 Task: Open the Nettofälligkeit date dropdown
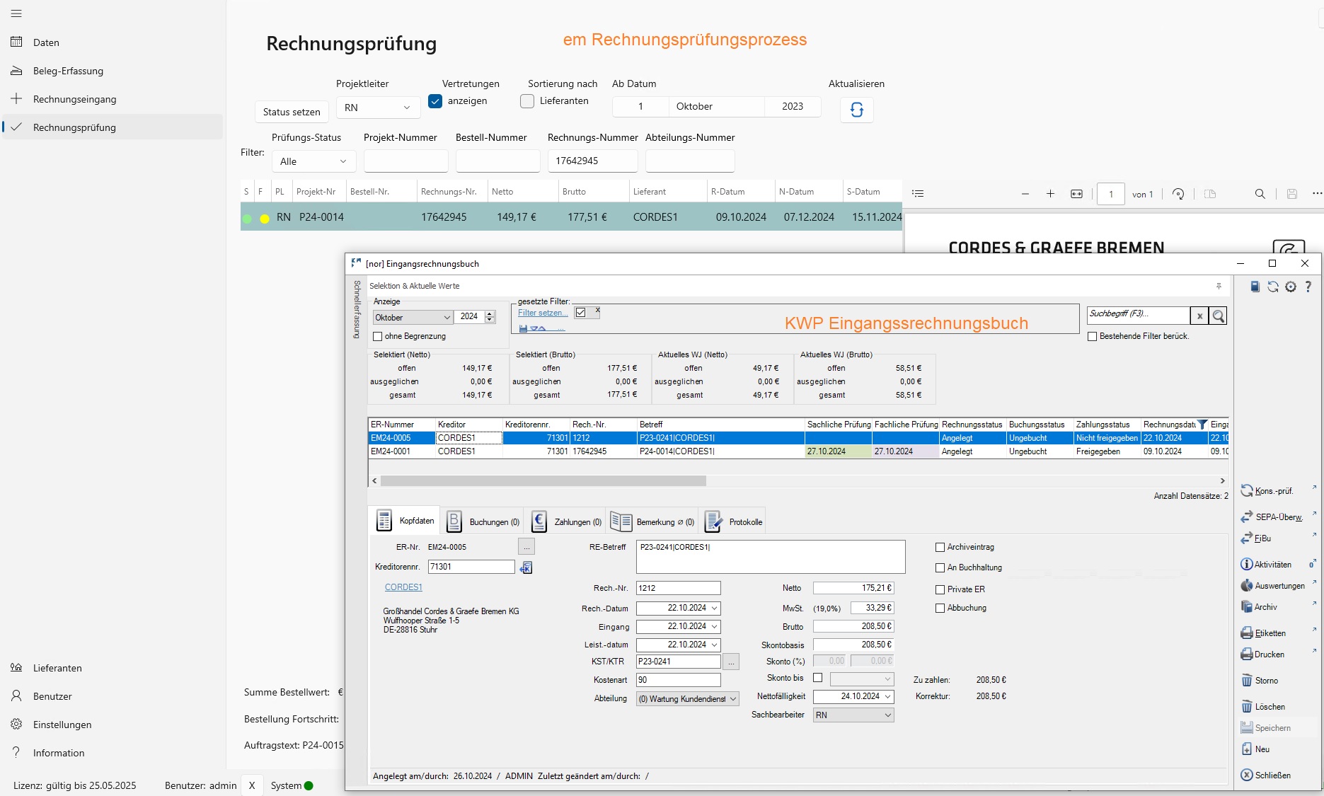coord(887,697)
